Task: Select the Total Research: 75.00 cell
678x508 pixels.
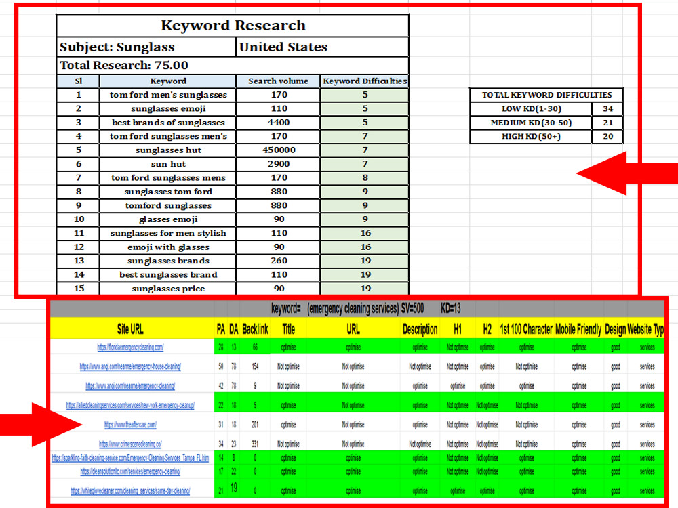Action: tap(233, 66)
